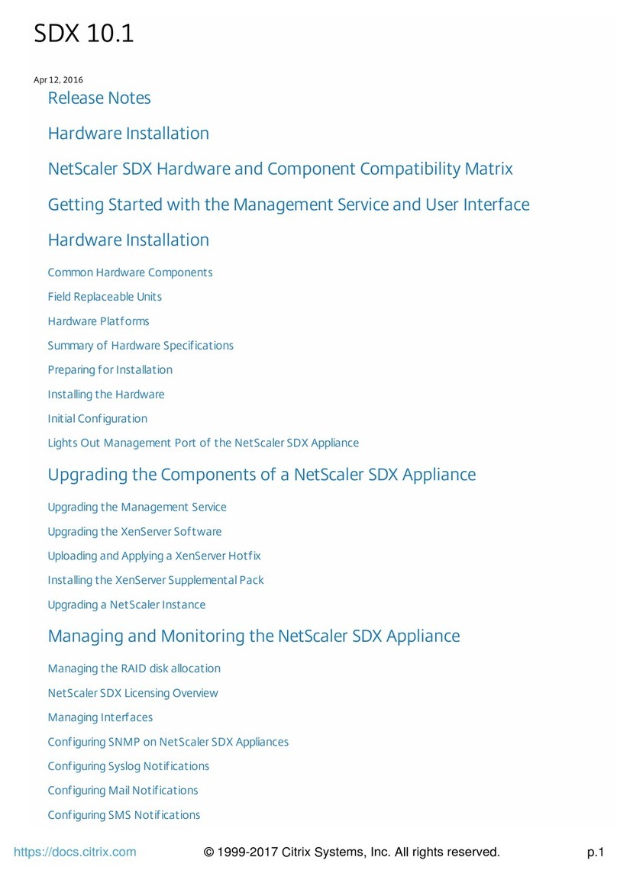Open the Release Notes link

tap(99, 98)
